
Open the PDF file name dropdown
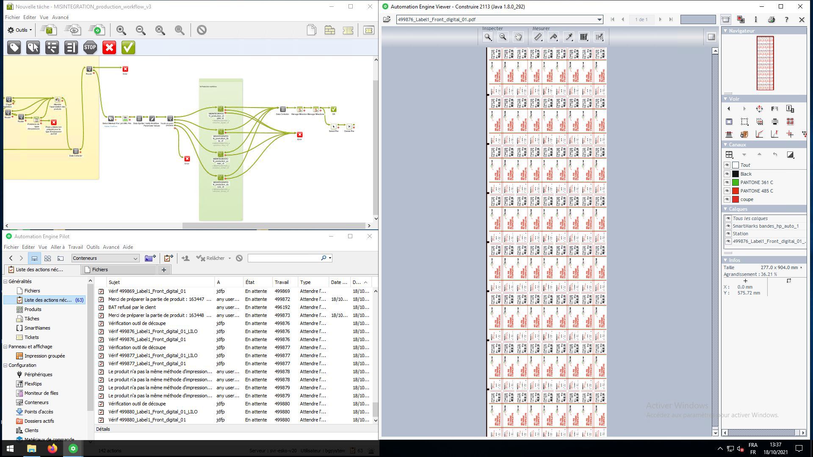pos(599,19)
